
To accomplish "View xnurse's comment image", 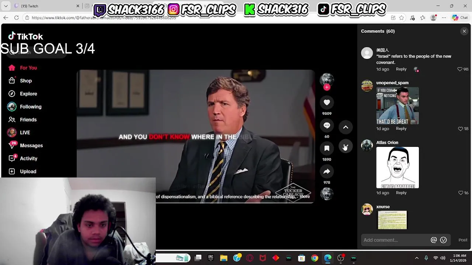I will (392, 220).
